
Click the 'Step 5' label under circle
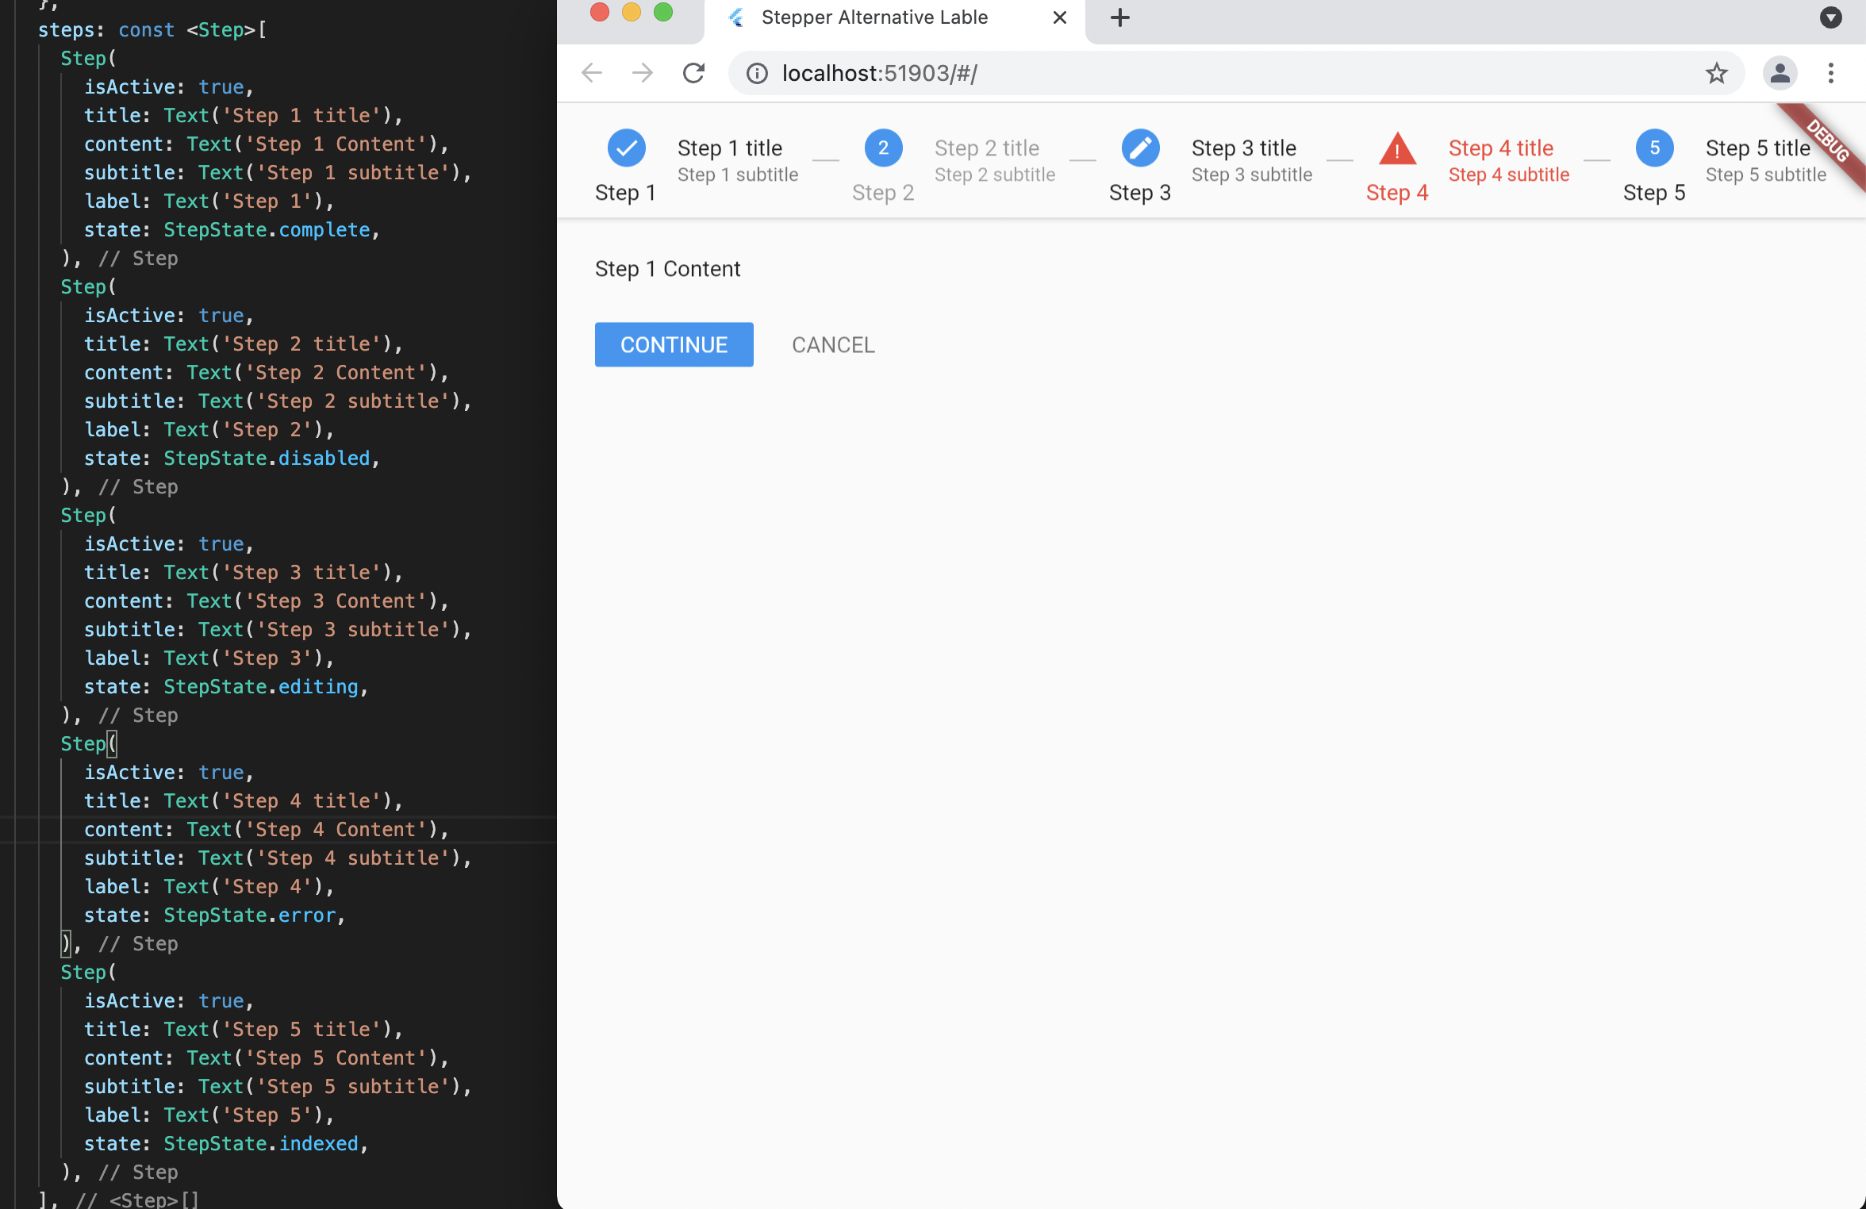[x=1653, y=193]
